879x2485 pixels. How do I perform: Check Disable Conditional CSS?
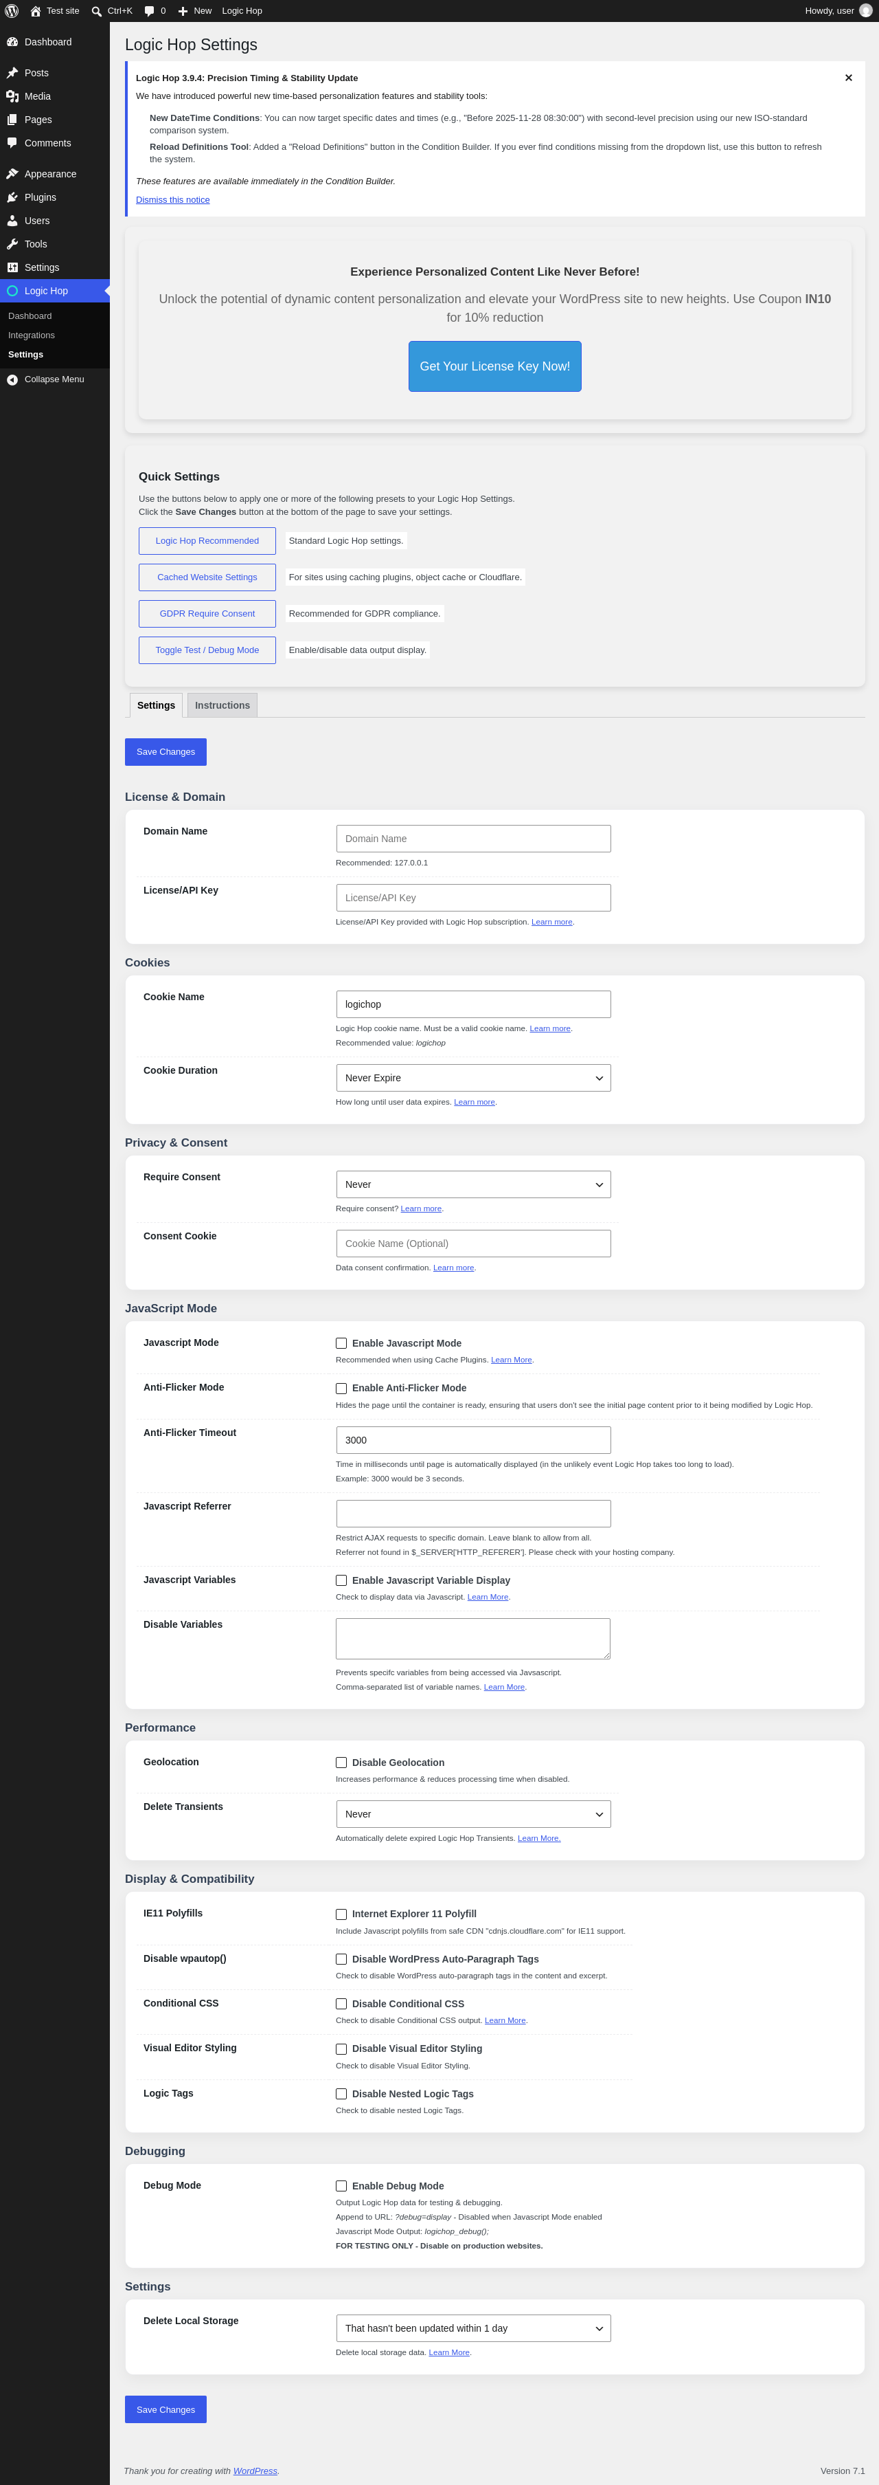341,2004
